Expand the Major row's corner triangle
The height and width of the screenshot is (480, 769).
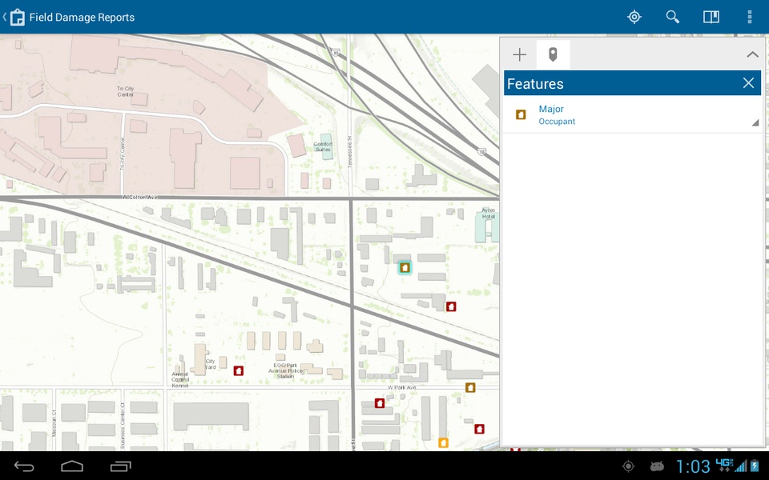(x=755, y=122)
